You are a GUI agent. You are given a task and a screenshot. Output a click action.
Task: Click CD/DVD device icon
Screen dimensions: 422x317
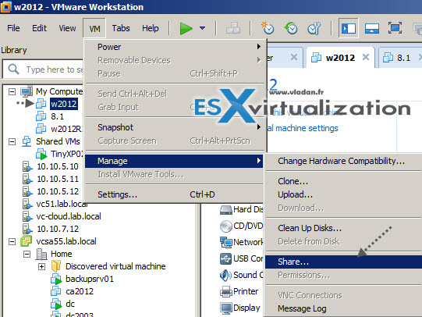pos(225,226)
